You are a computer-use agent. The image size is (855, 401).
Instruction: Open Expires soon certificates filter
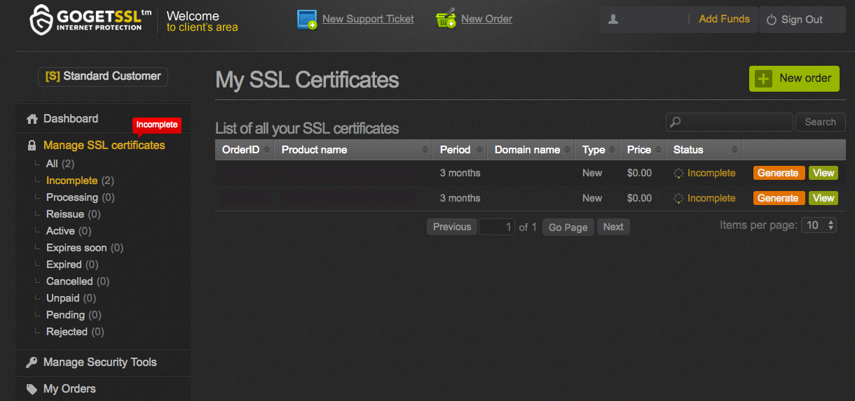76,248
